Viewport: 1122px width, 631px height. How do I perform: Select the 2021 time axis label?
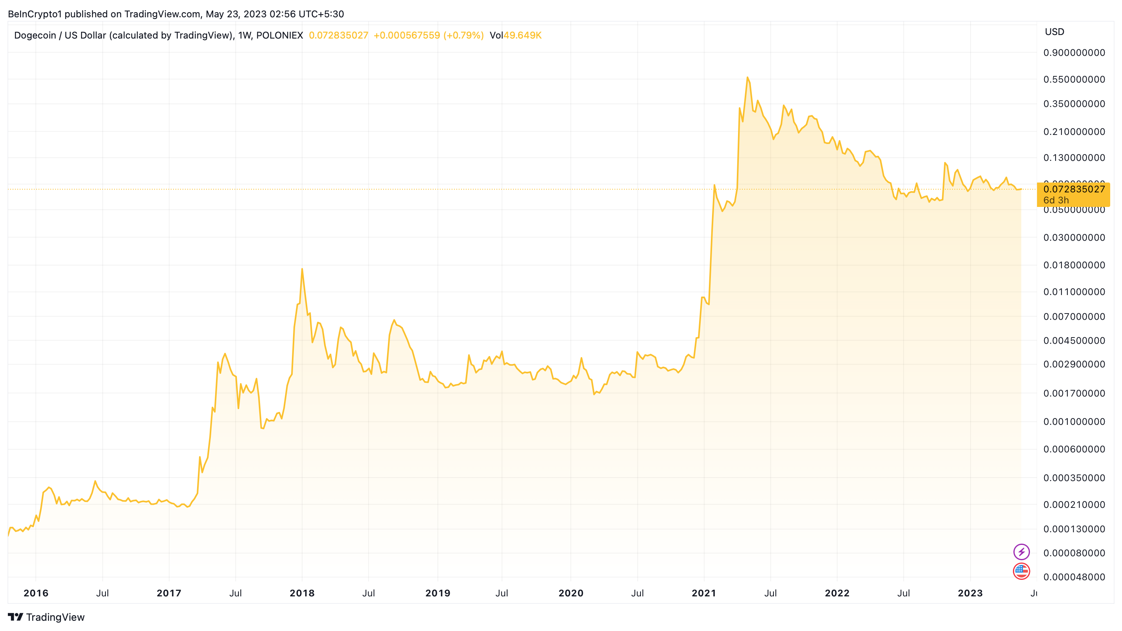click(x=704, y=593)
